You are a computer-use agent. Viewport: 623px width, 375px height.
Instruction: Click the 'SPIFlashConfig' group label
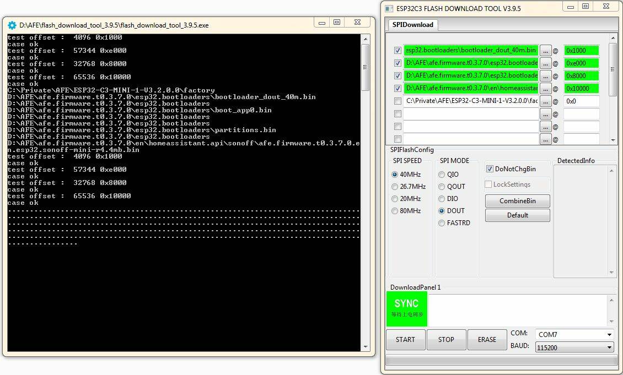coord(412,150)
